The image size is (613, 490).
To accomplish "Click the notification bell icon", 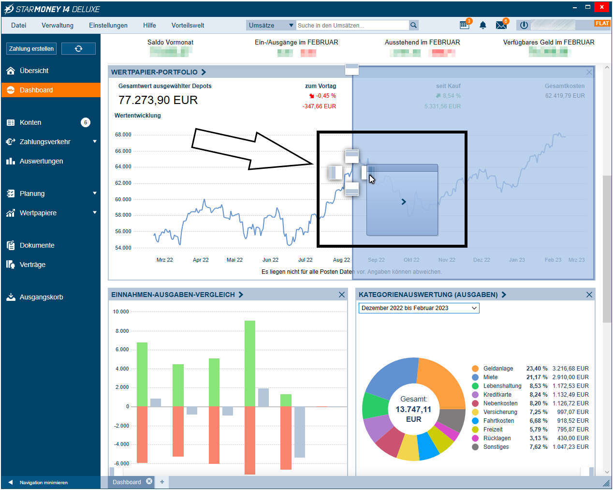I will (x=482, y=25).
